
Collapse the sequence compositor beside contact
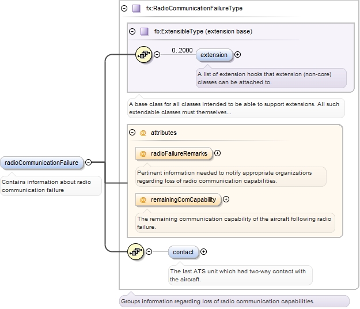tap(149, 251)
